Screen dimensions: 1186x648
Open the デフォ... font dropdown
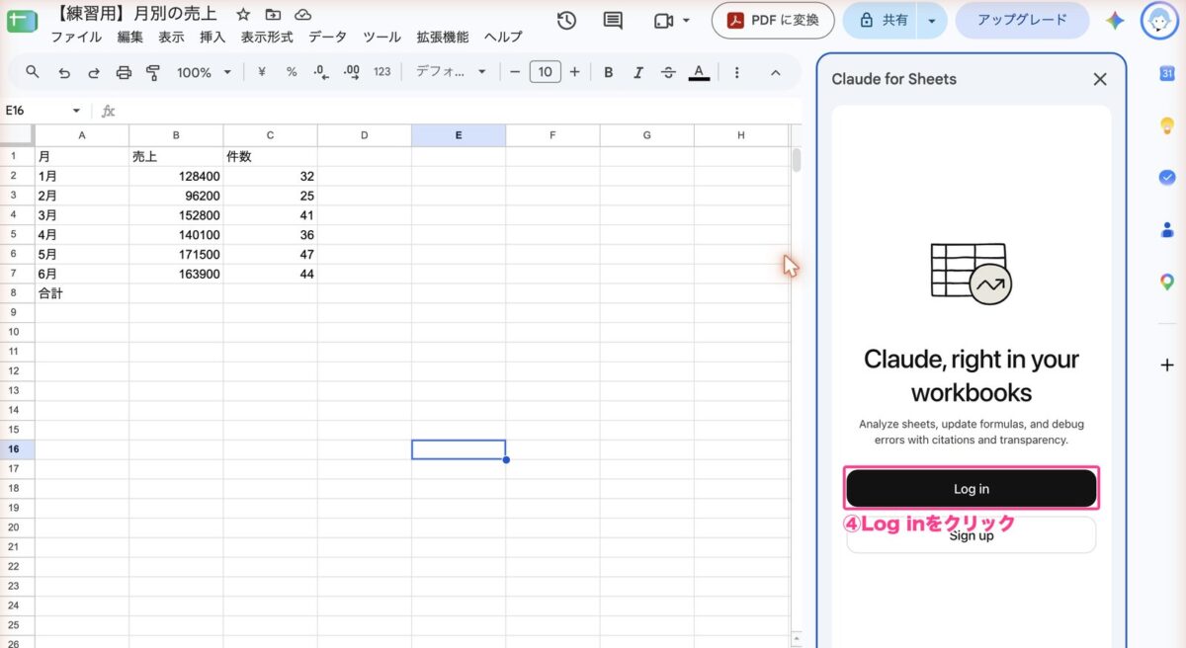[452, 72]
